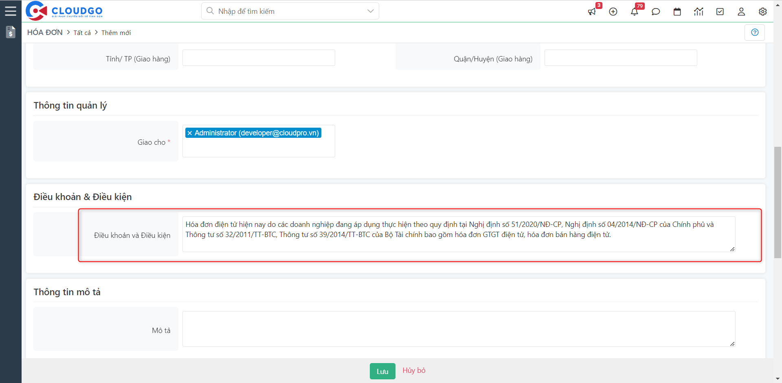Open the announcements megaphone icon
The height and width of the screenshot is (383, 782).
coord(592,12)
